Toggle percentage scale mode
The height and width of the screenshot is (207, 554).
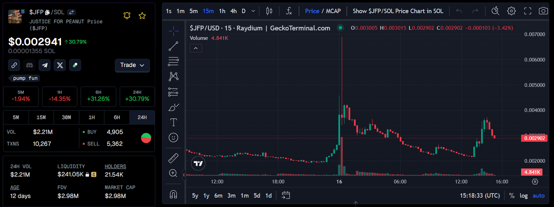coord(512,196)
